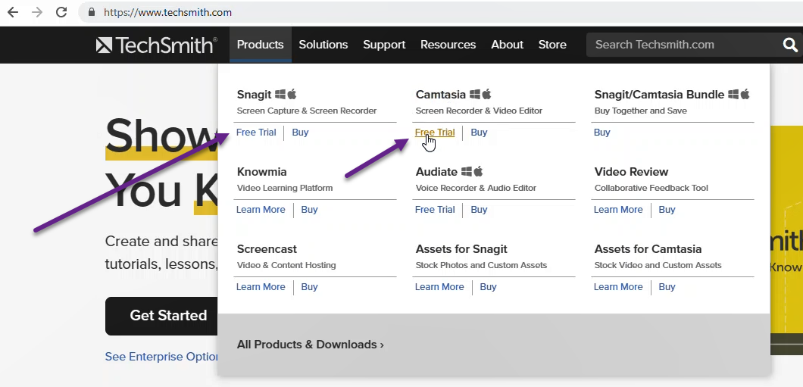803x387 pixels.
Task: Click Free Trial under Snagit
Action: pos(256,133)
